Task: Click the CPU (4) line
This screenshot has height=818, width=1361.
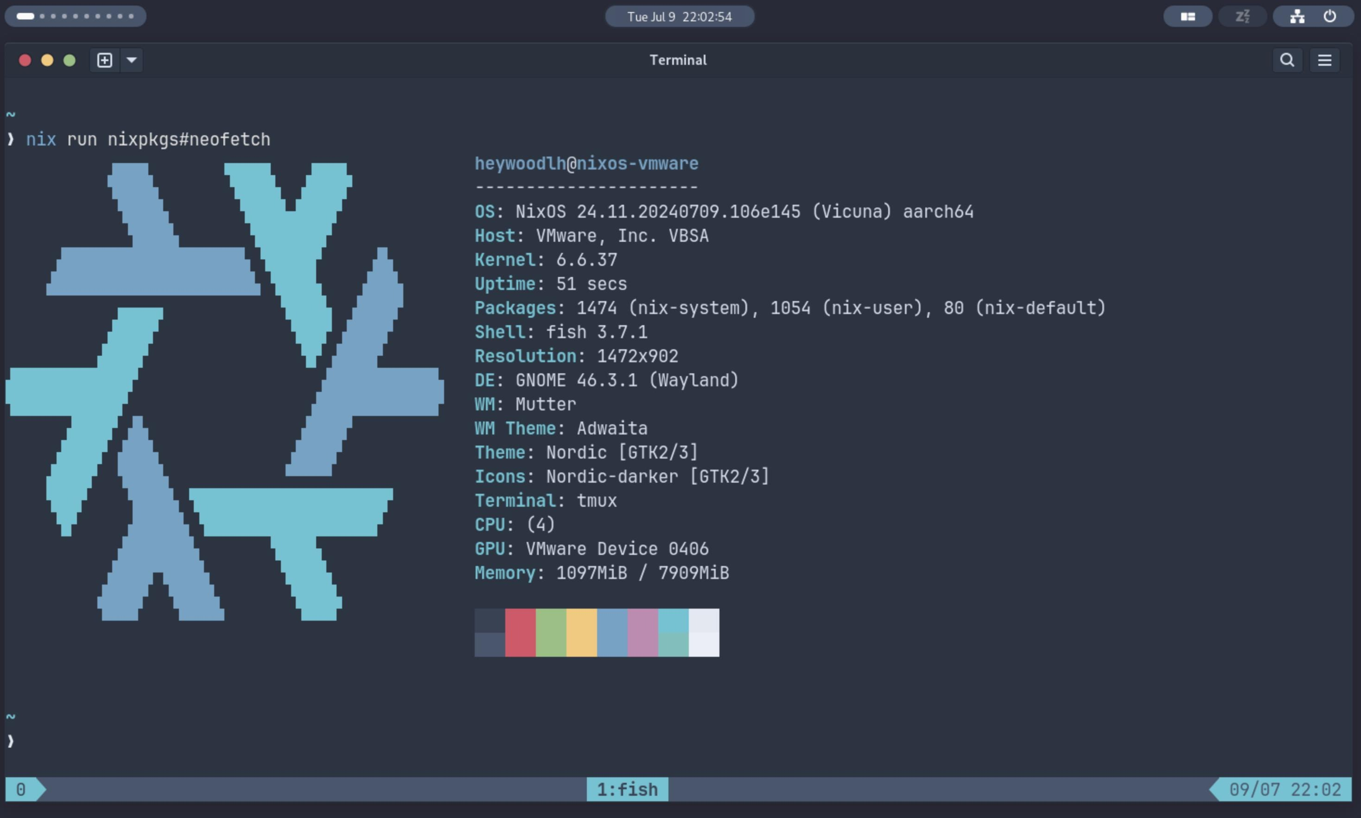Action: pos(515,525)
